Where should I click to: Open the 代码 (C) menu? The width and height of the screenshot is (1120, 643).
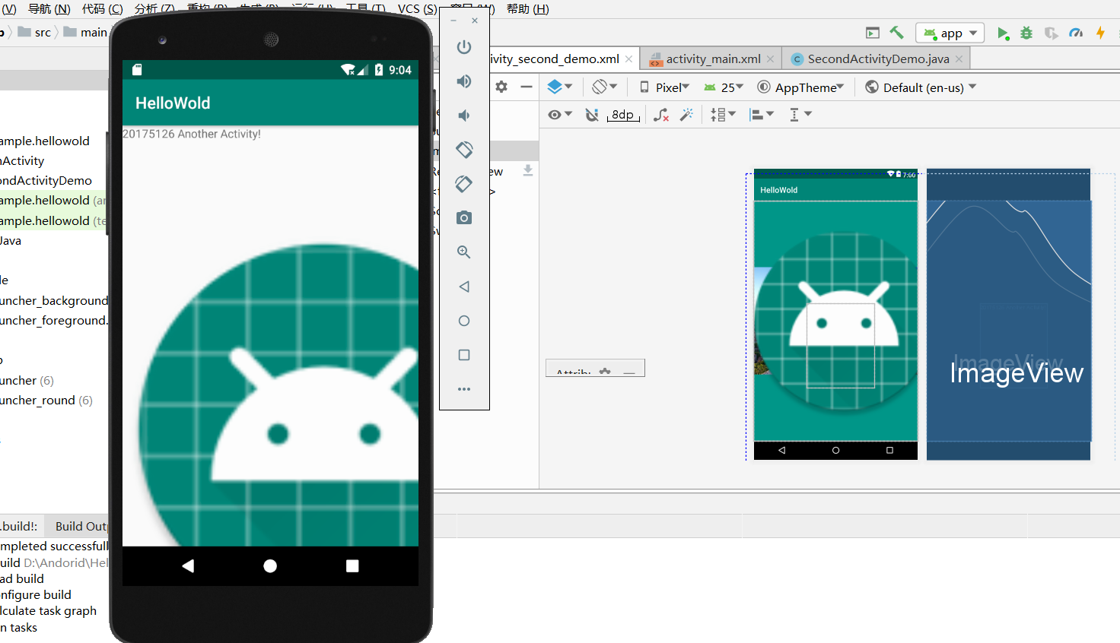[x=103, y=8]
